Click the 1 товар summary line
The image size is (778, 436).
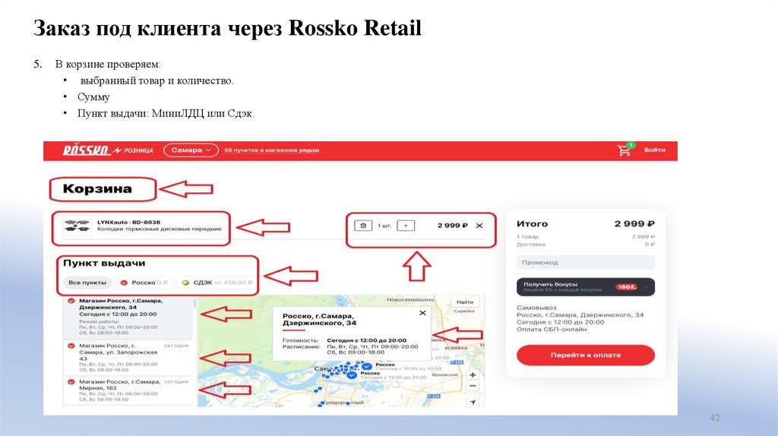(x=586, y=237)
